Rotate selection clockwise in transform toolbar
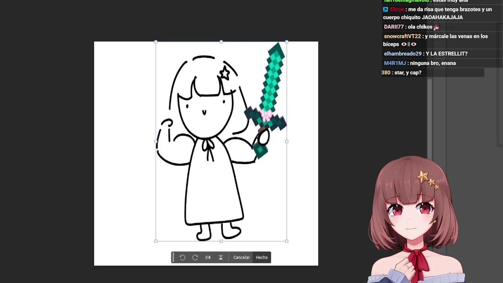Image resolution: width=503 pixels, height=283 pixels. tap(195, 257)
